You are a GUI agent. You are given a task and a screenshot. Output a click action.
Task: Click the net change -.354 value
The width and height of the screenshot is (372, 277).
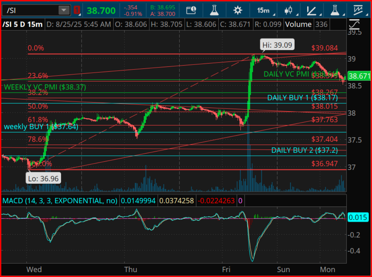(x=130, y=7)
